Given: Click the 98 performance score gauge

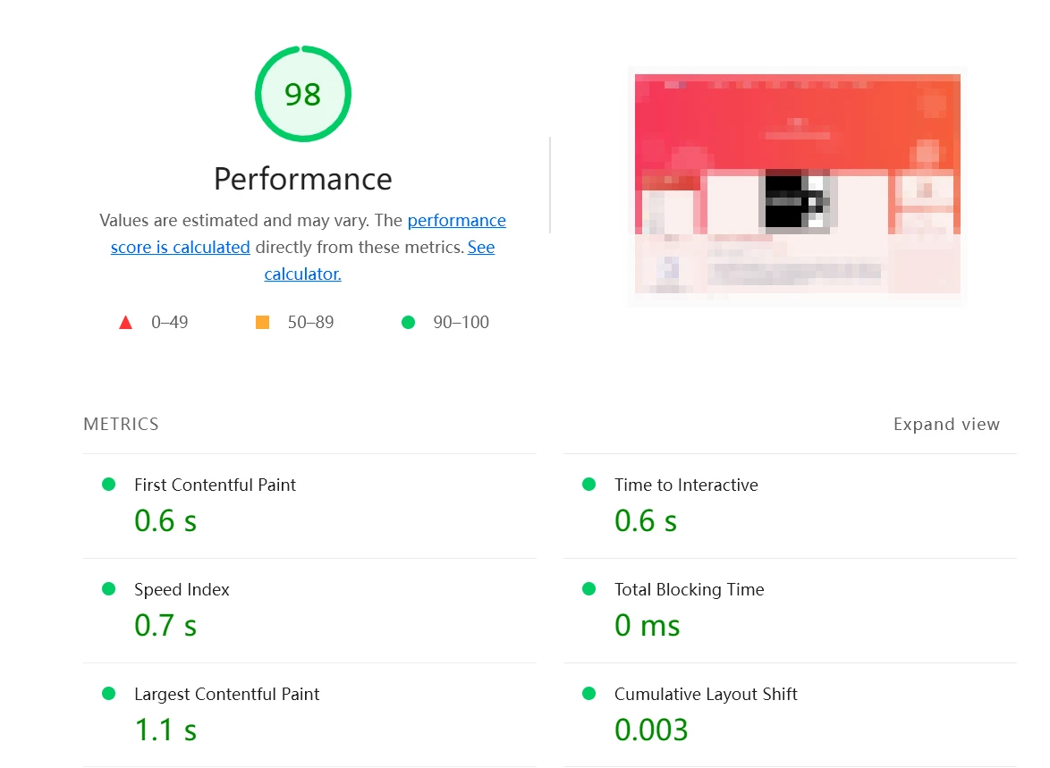Looking at the screenshot, I should coord(302,94).
